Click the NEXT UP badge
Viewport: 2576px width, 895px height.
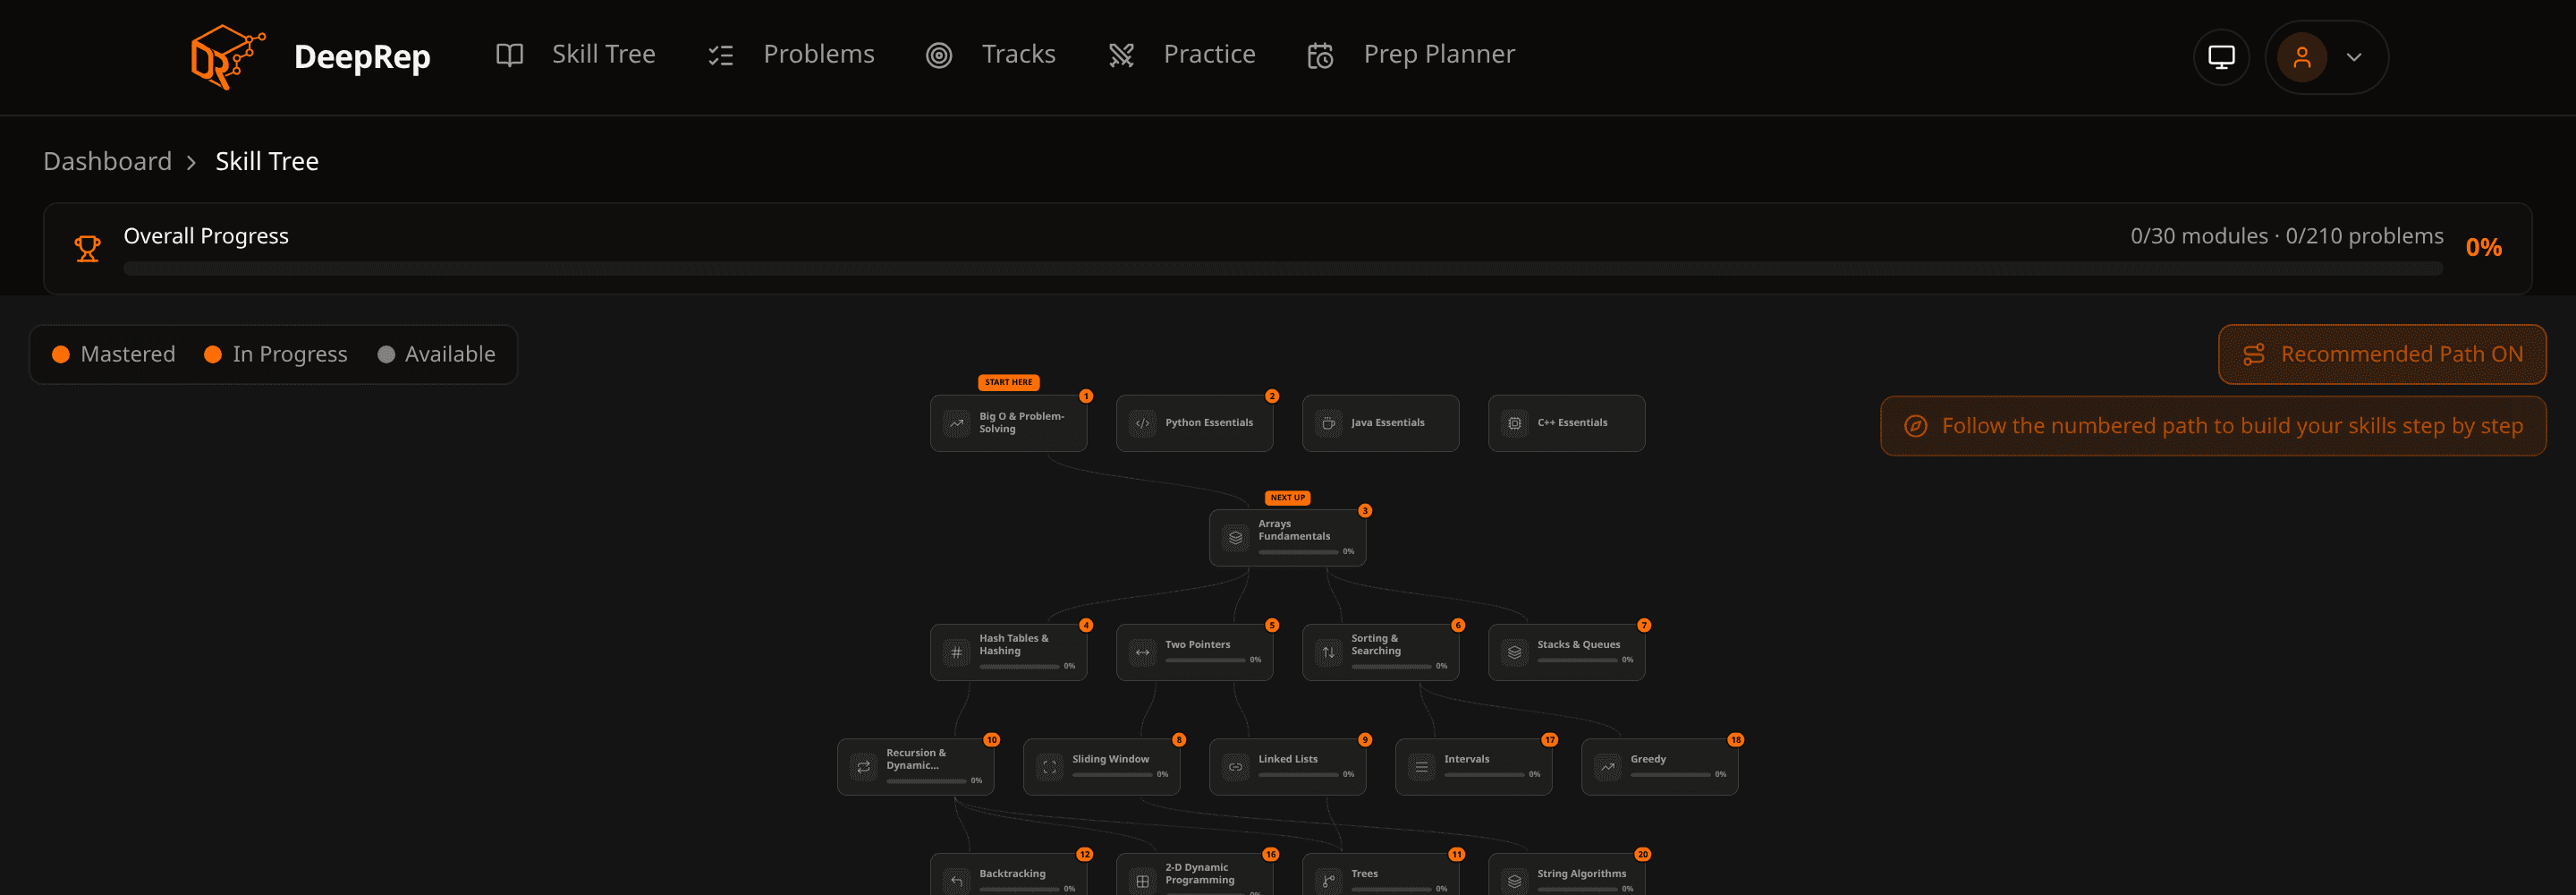pos(1287,498)
